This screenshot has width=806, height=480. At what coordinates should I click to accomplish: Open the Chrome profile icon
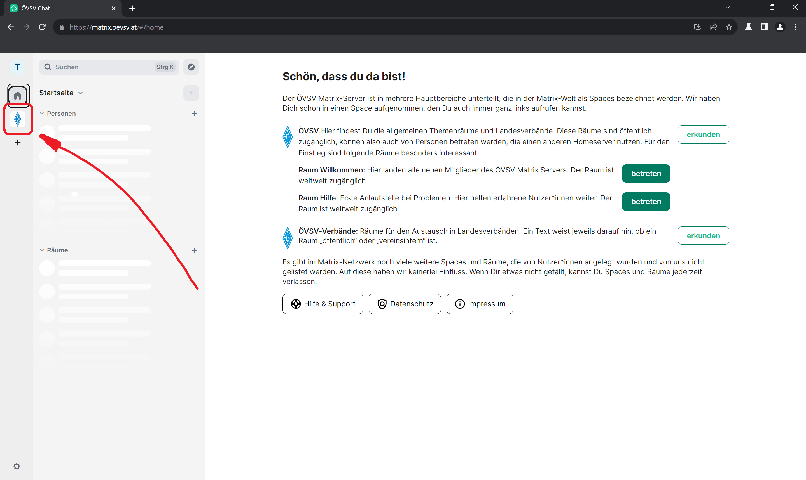[x=780, y=27]
